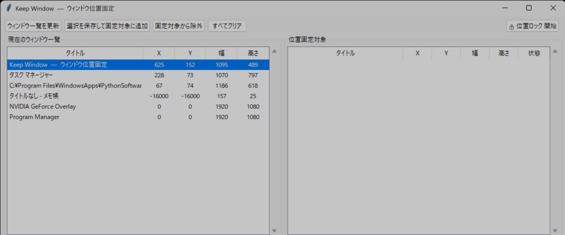Screen dimensions: 565x235
Task: Click X column header in 位置固定対象 list
Action: [x=418, y=53]
